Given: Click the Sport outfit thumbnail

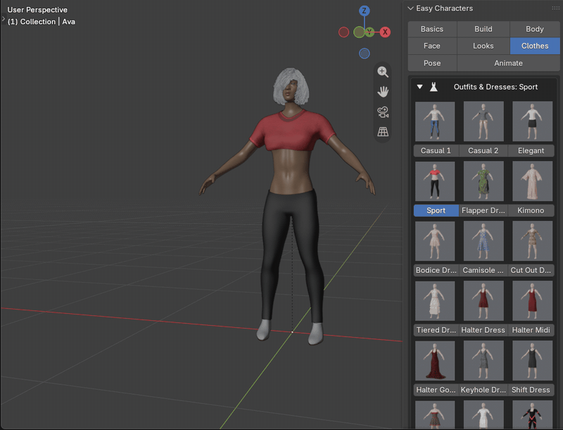Looking at the screenshot, I should pyautogui.click(x=435, y=182).
